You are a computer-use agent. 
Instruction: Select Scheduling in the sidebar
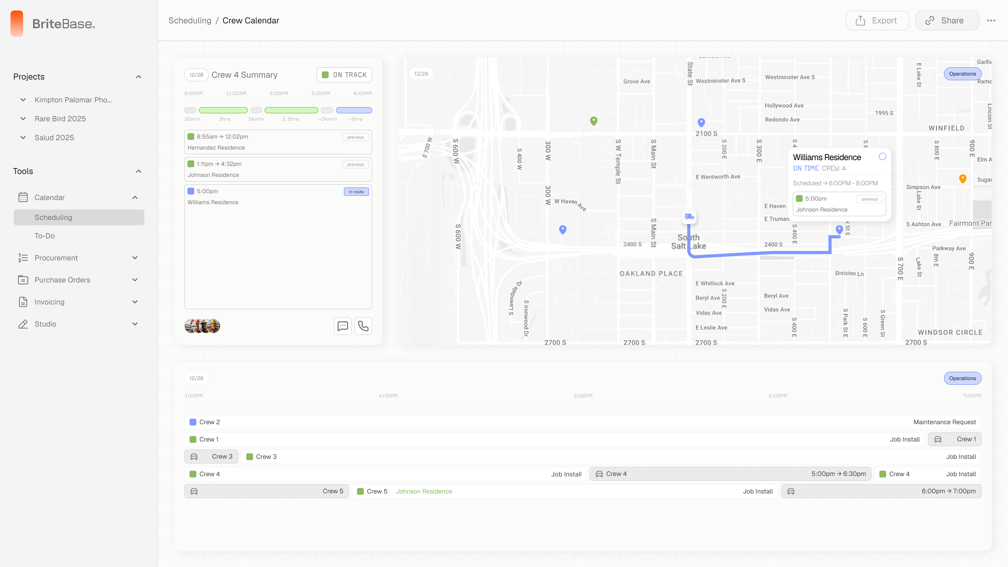point(53,217)
